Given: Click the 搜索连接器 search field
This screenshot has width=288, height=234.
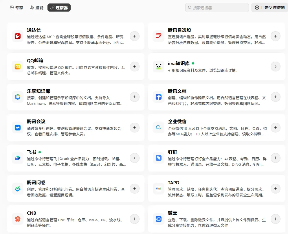Looking at the screenshot, I should (x=217, y=8).
